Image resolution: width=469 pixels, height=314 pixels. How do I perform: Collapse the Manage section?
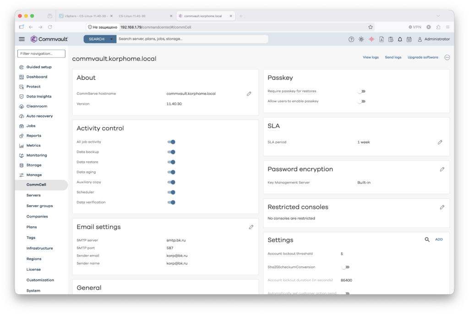pyautogui.click(x=34, y=175)
